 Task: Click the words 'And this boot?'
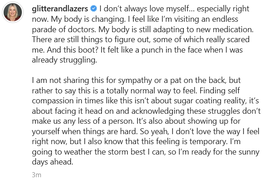click(73, 50)
